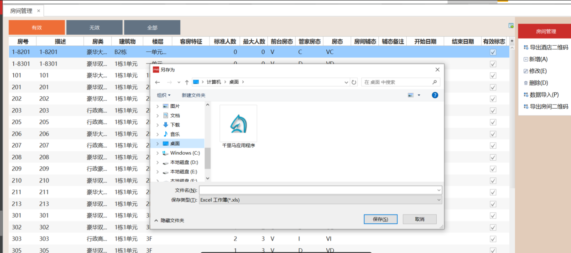Click the 修改(E) edit icon

(526, 71)
